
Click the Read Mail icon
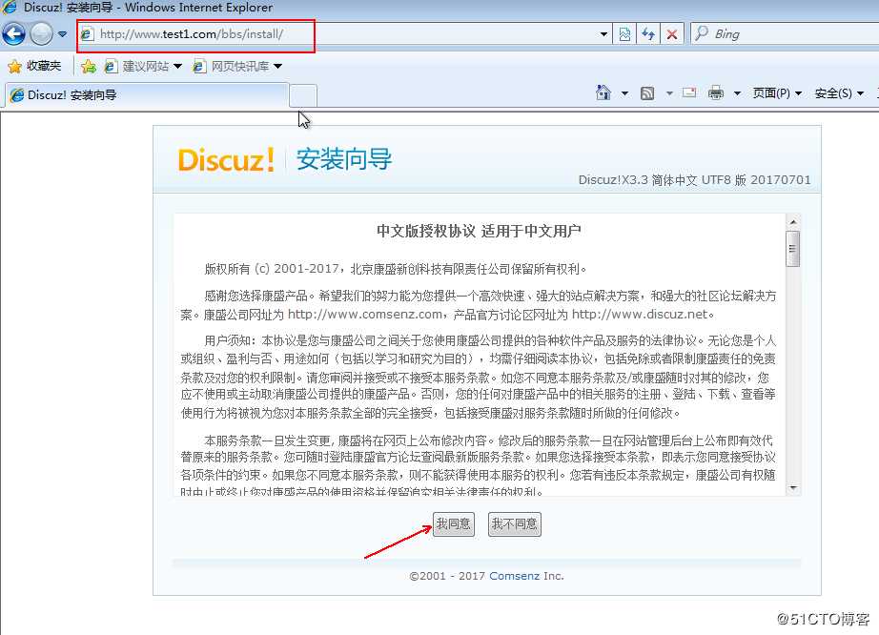(x=689, y=92)
